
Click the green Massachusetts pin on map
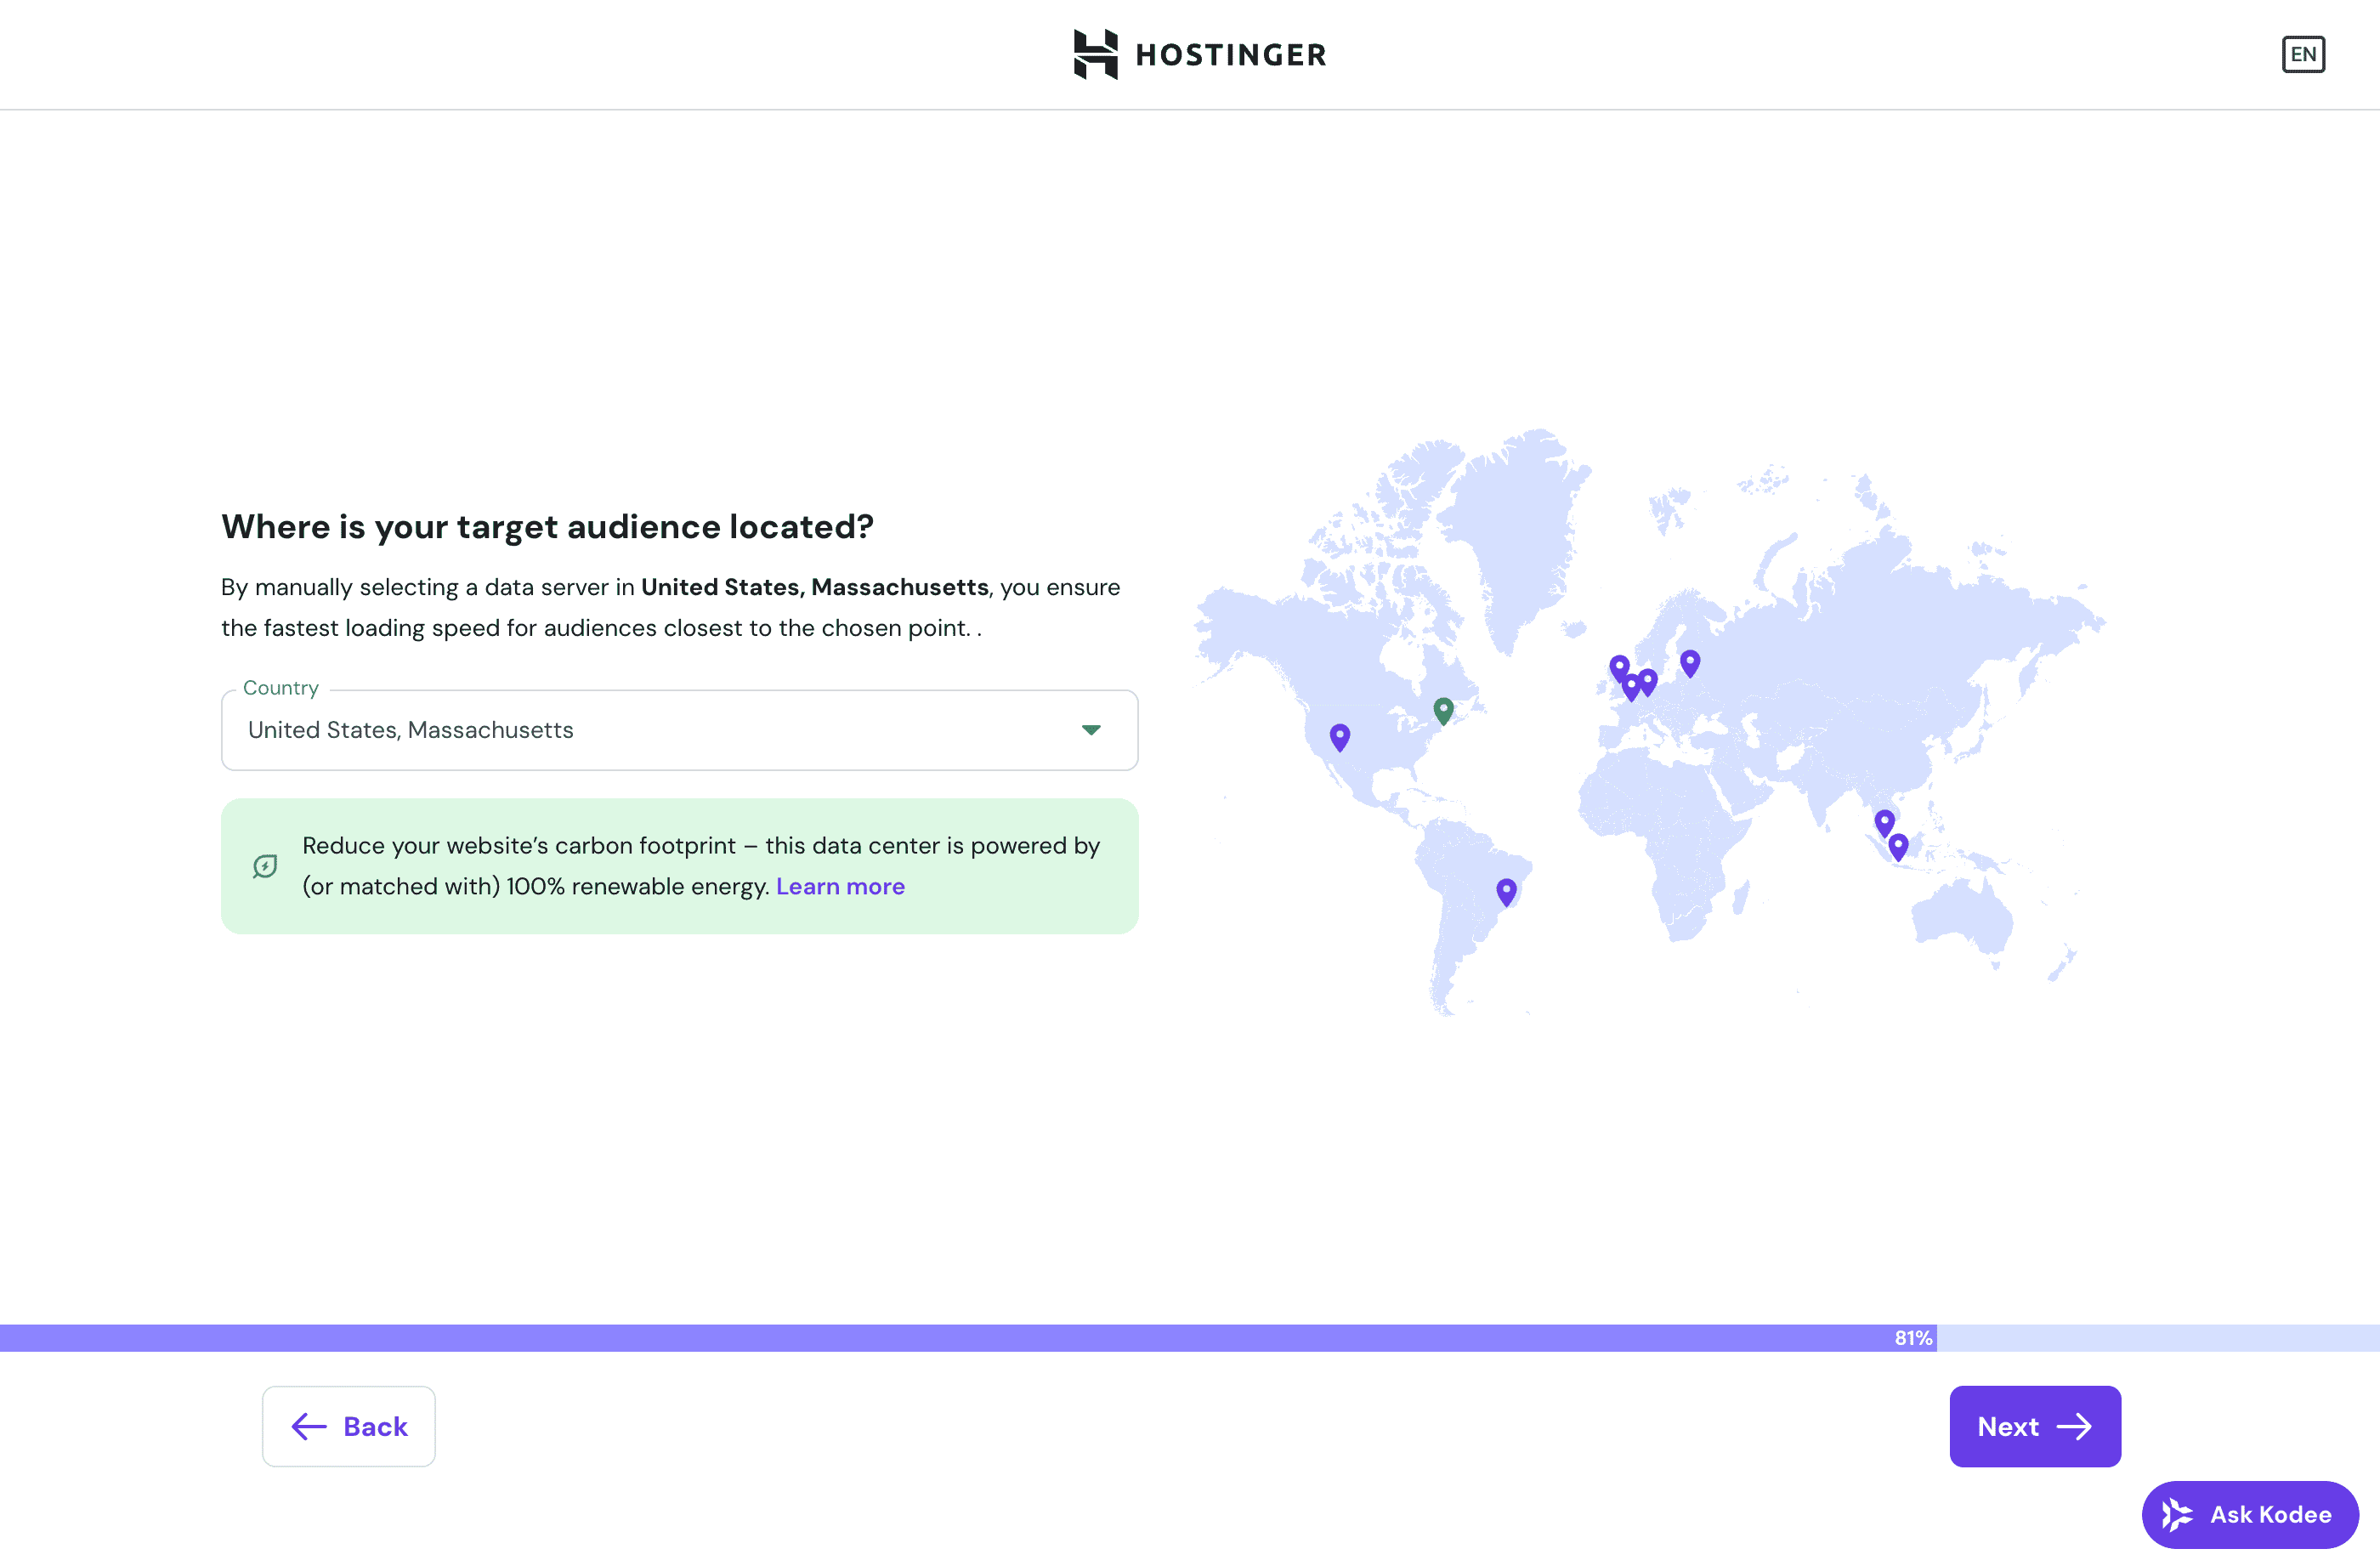tap(1443, 710)
